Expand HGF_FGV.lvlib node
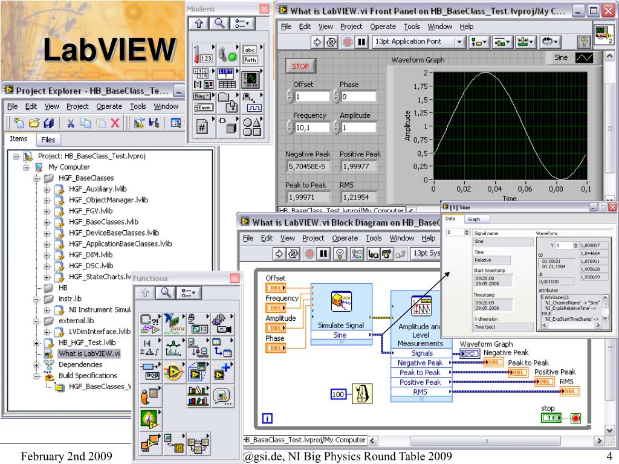The image size is (619, 464). click(x=47, y=211)
